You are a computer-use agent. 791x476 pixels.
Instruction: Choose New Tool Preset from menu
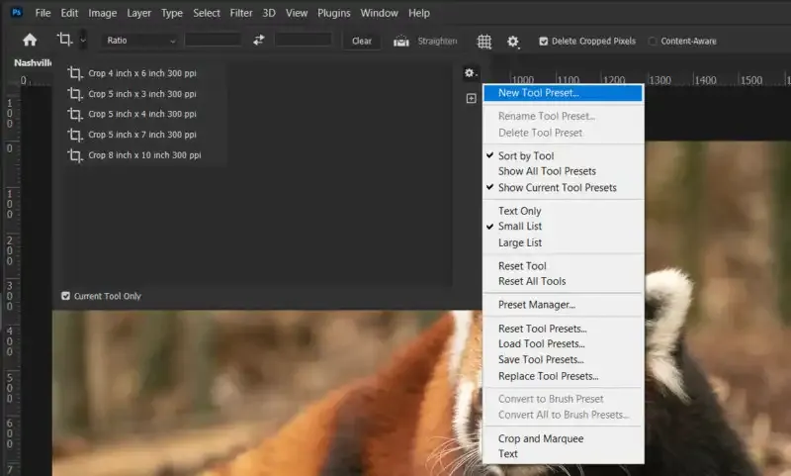[x=539, y=93]
